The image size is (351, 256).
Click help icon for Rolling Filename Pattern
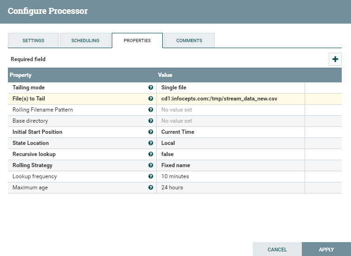151,110
